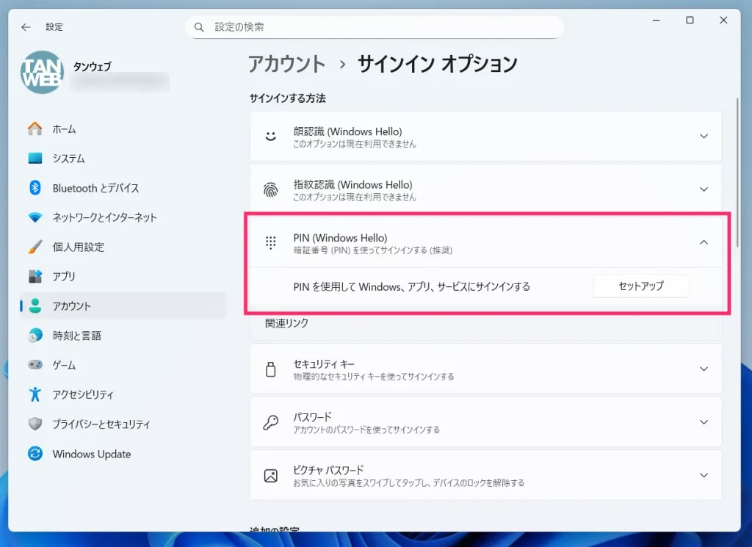Select Windows Update in sidebar
The width and height of the screenshot is (752, 547).
pyautogui.click(x=123, y=454)
